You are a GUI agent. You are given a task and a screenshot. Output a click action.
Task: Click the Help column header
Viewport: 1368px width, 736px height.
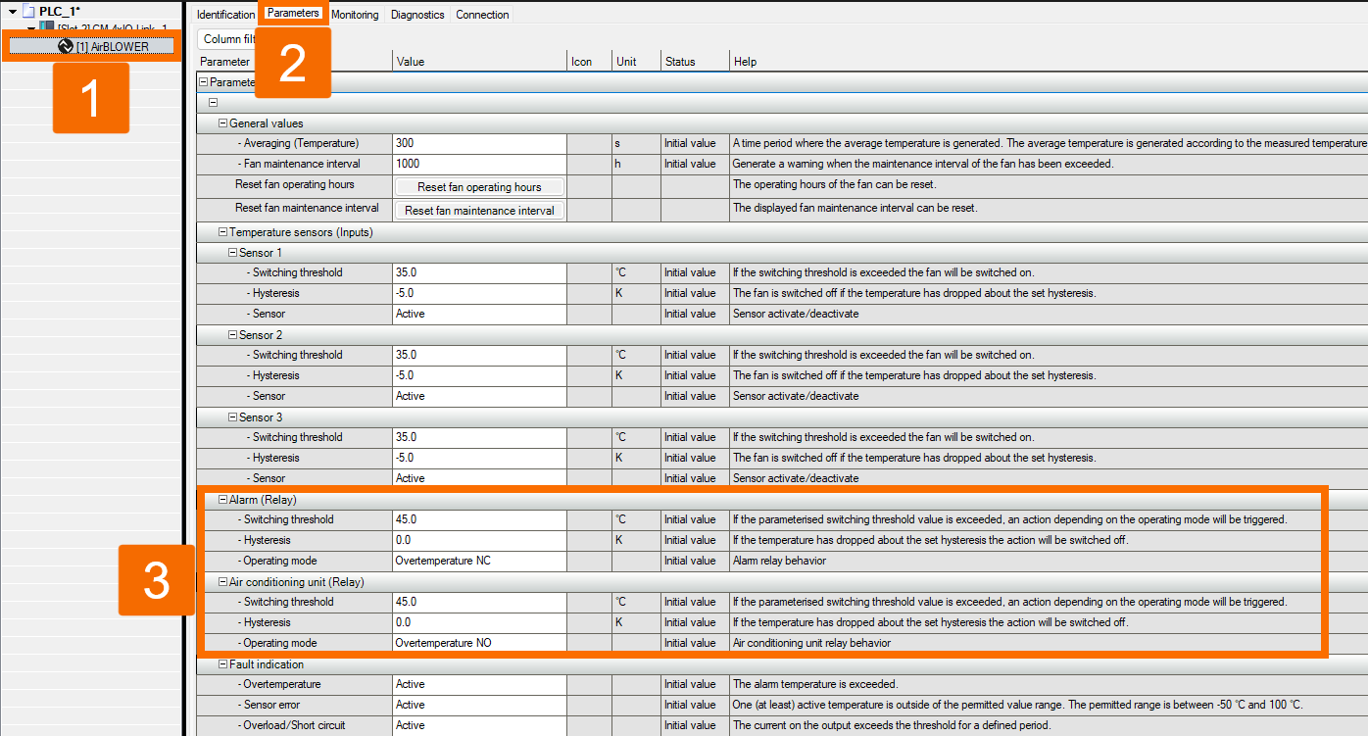tap(1049, 62)
